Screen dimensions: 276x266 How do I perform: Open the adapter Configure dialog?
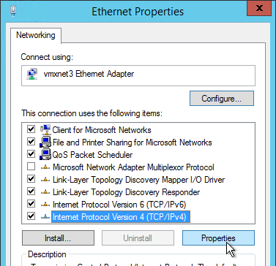[222, 99]
